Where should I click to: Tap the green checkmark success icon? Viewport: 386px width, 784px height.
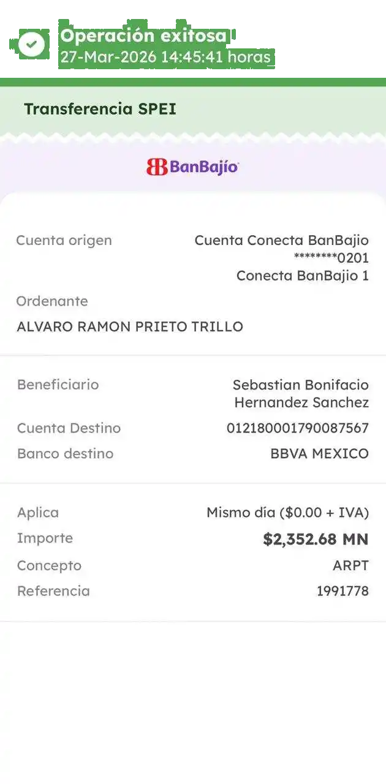click(31, 44)
